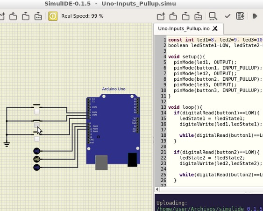Save the circuit using the circuit toolbar
263x211 pixels.
click(x=26, y=16)
